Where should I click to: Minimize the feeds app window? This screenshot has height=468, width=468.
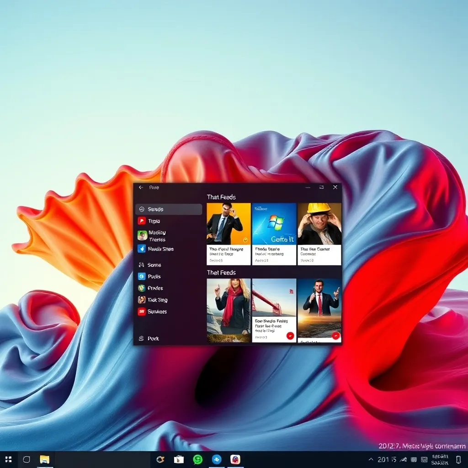[308, 187]
